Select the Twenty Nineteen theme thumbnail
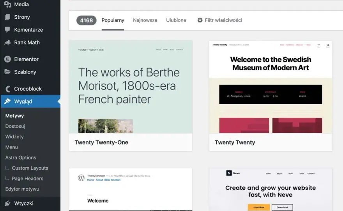 point(131,190)
